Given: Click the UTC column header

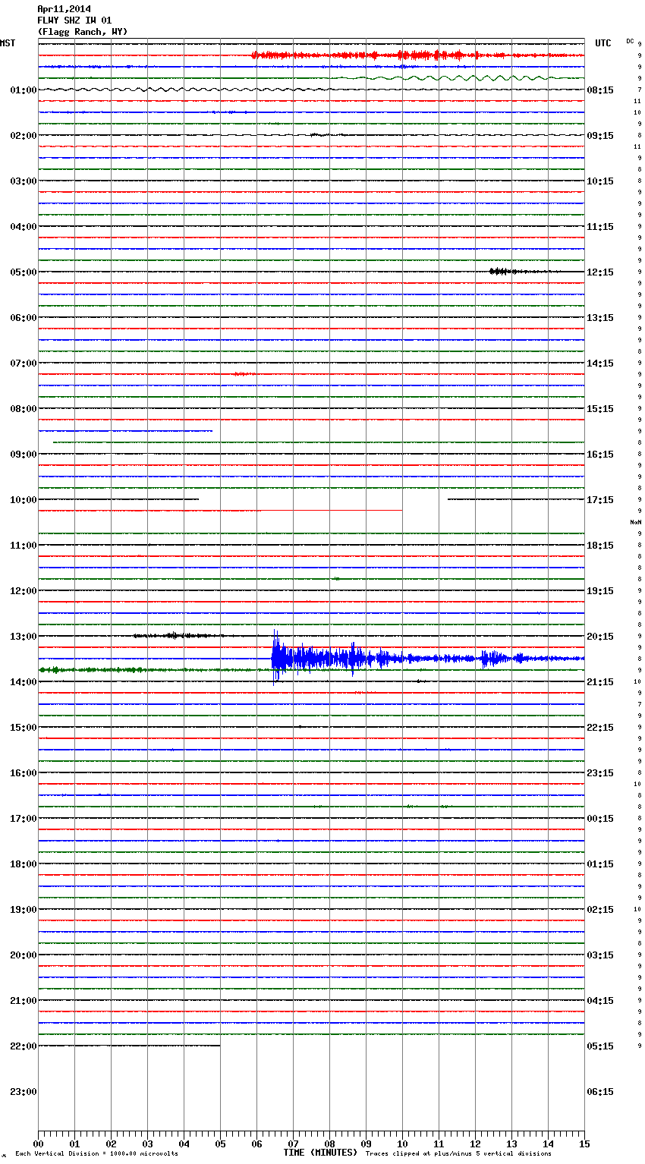Looking at the screenshot, I should pyautogui.click(x=603, y=43).
